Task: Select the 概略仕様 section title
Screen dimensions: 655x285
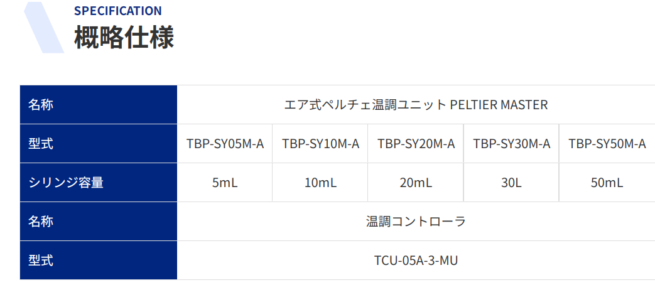Action: coord(124,38)
